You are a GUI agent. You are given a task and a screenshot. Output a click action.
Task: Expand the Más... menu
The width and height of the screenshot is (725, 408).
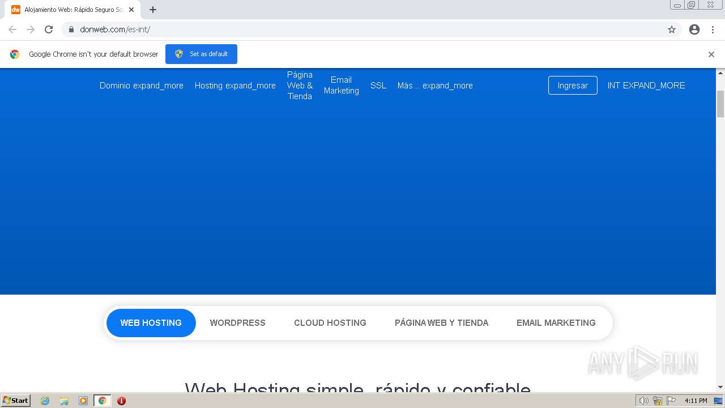click(435, 86)
